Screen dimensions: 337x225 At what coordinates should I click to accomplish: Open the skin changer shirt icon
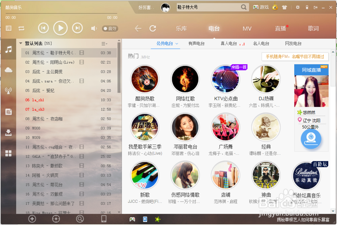click(285, 7)
